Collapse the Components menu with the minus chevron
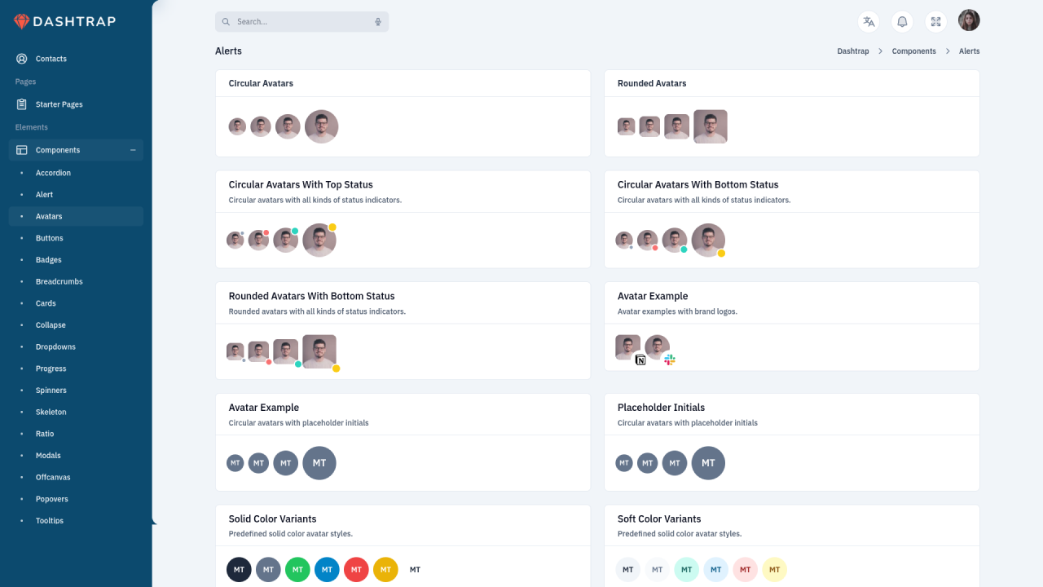The height and width of the screenshot is (587, 1043). click(131, 150)
